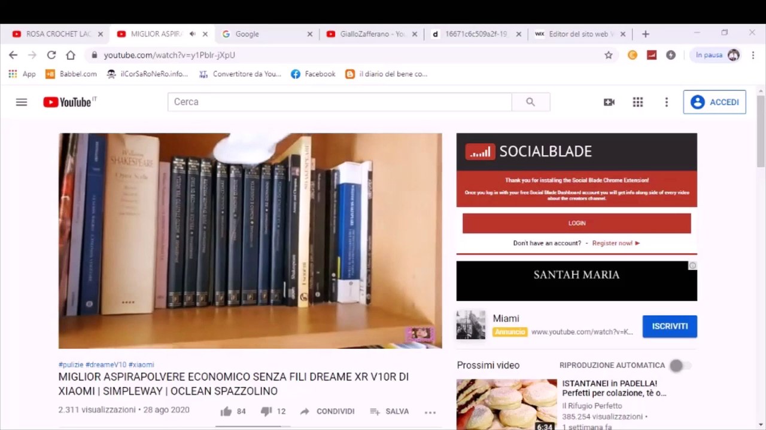
Task: Click the #dreameV10 hashtag
Action: pos(106,364)
